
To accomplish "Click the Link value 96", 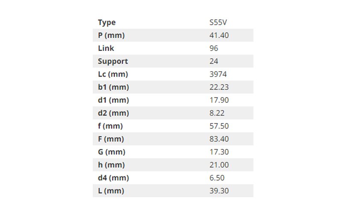I will tap(214, 48).
